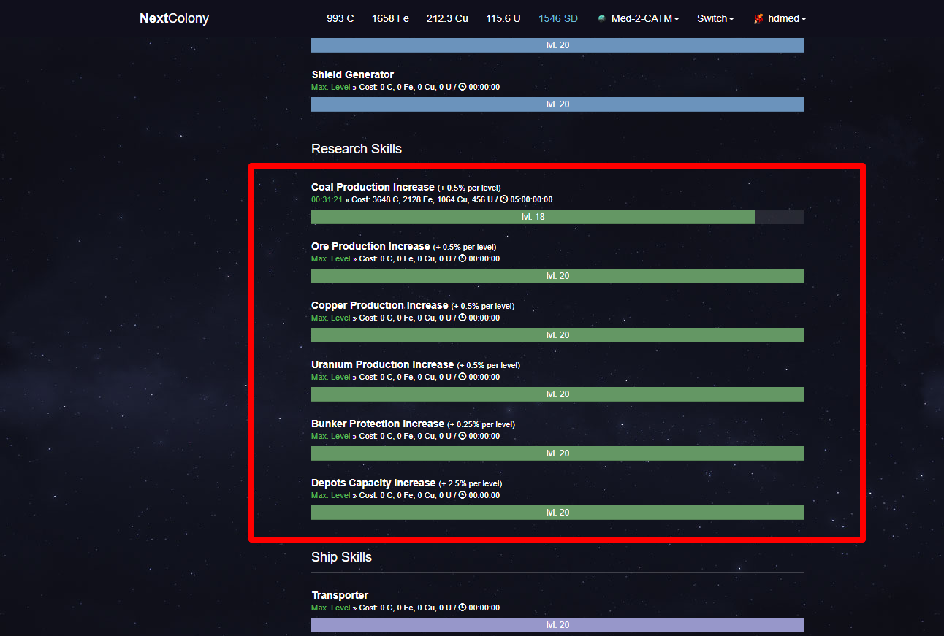This screenshot has height=636, width=944.
Task: Click the planet icon beside Med-2-CATM
Action: [601, 18]
